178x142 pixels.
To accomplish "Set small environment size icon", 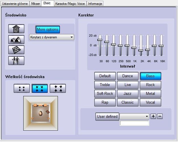I will [22, 88].
